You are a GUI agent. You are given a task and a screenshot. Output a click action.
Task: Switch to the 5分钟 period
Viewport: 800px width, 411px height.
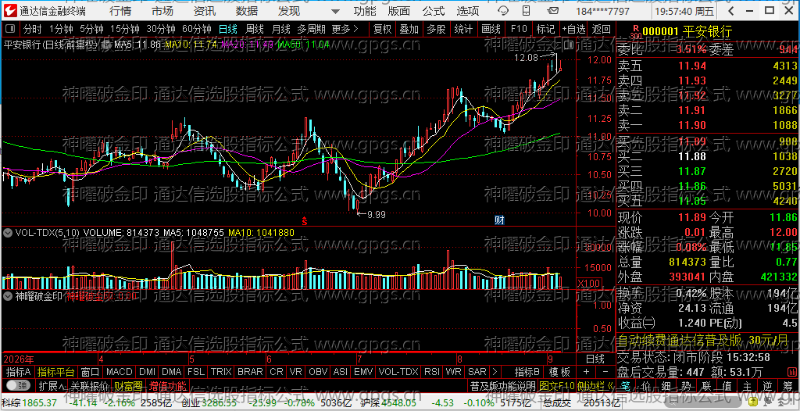coord(91,29)
